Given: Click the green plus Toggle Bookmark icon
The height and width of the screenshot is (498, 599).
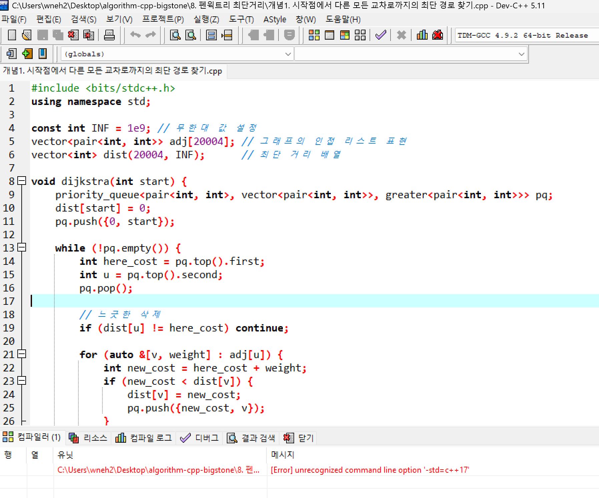Looking at the screenshot, I should 27,54.
